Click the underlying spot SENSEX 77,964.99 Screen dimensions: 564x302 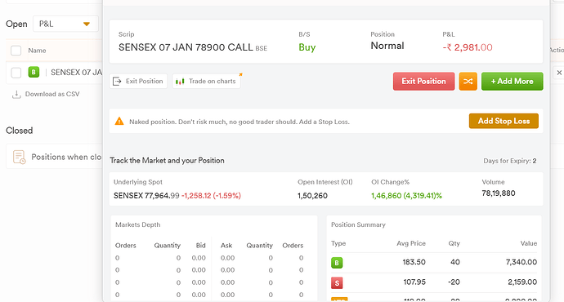pos(146,196)
